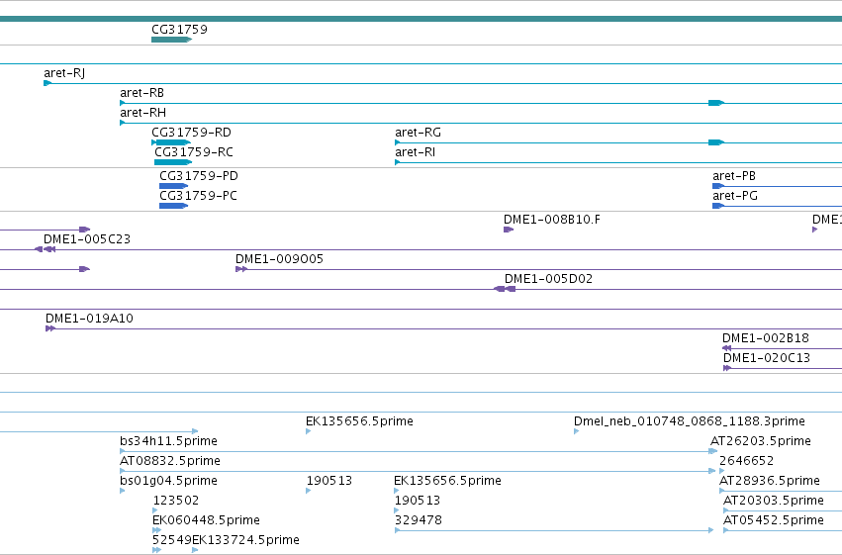Image resolution: width=842 pixels, height=555 pixels.
Task: Click the CG31759 gene label
Action: (179, 30)
